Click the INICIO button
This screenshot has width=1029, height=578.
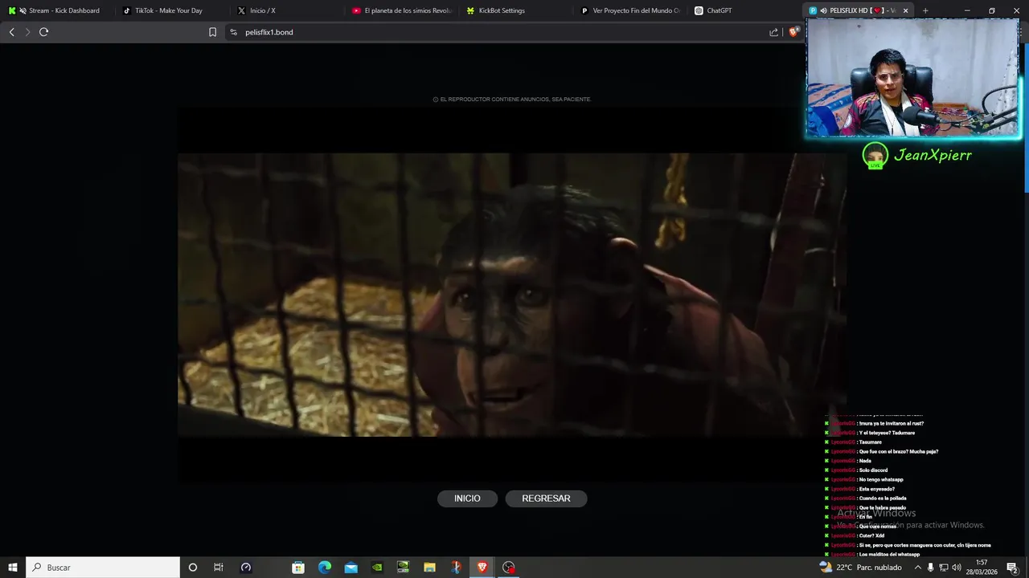tap(467, 499)
